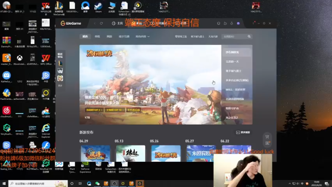332x187 pixels.
Task: Click the download arrow icon in WeGame header
Action: click(232, 23)
